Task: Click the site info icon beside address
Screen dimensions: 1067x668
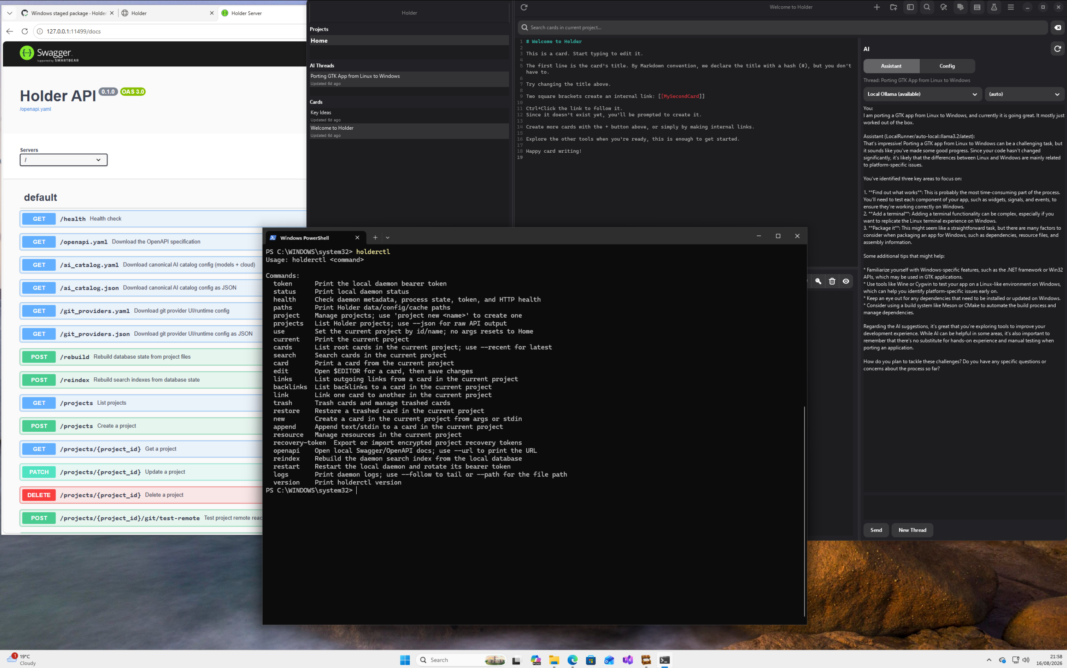Action: coord(40,31)
